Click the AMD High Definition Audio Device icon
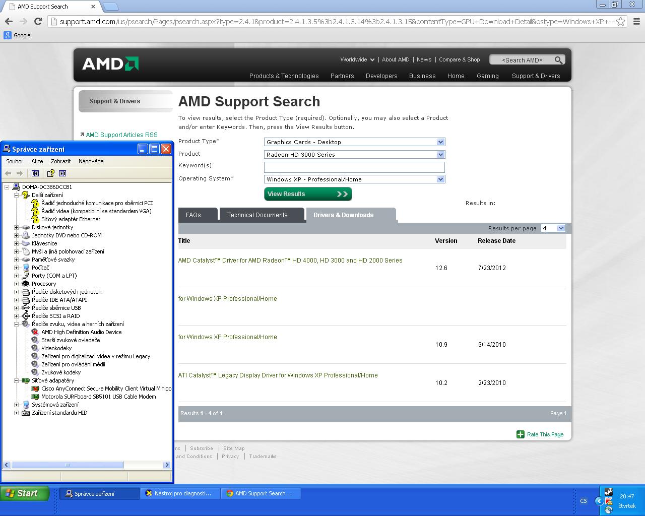 pyautogui.click(x=35, y=332)
